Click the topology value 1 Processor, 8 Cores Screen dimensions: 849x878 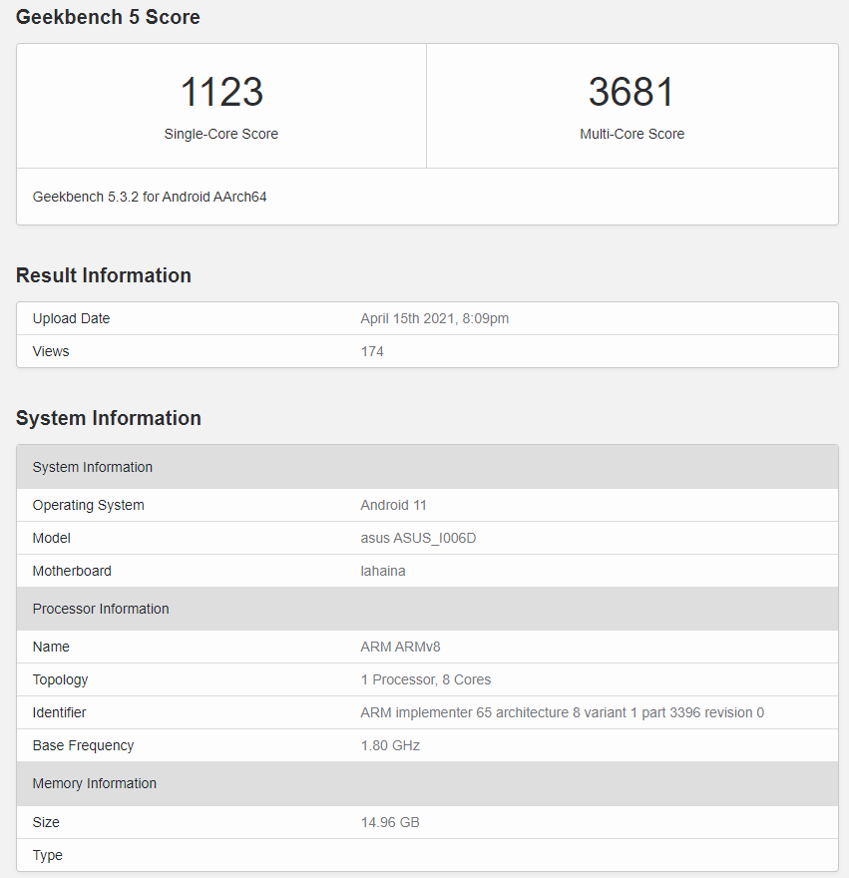[425, 679]
